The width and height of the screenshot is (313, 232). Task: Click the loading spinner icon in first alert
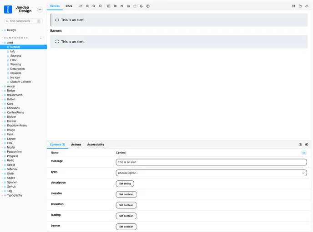(x=57, y=20)
